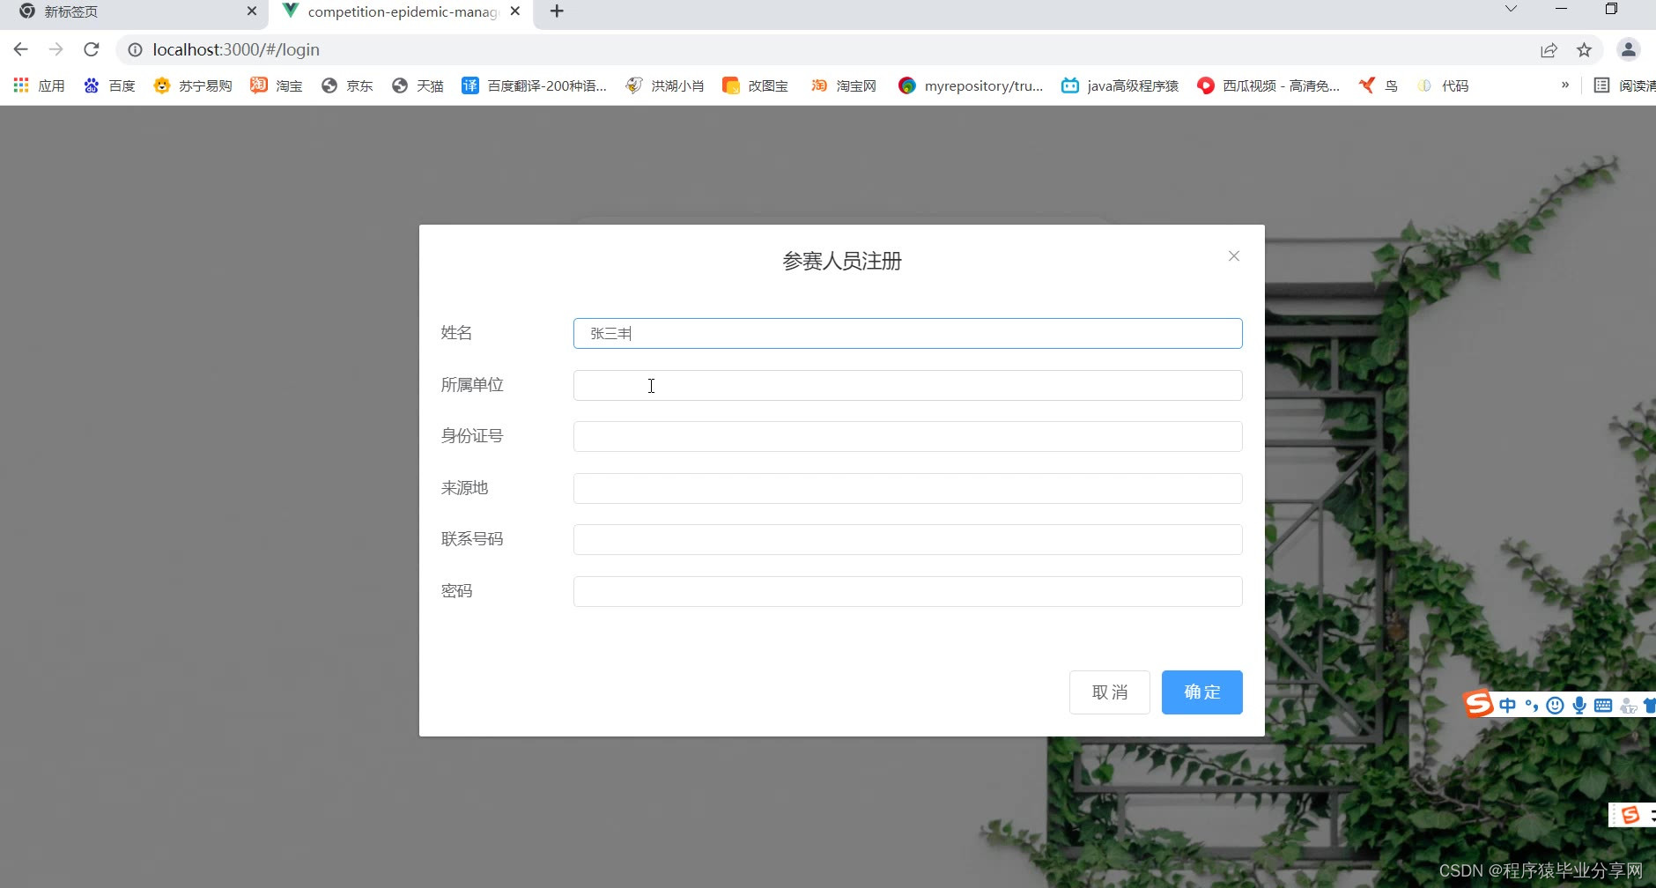Click the address bar URL localhost:3000/#/login
Image resolution: width=1656 pixels, height=888 pixels.
tap(236, 50)
